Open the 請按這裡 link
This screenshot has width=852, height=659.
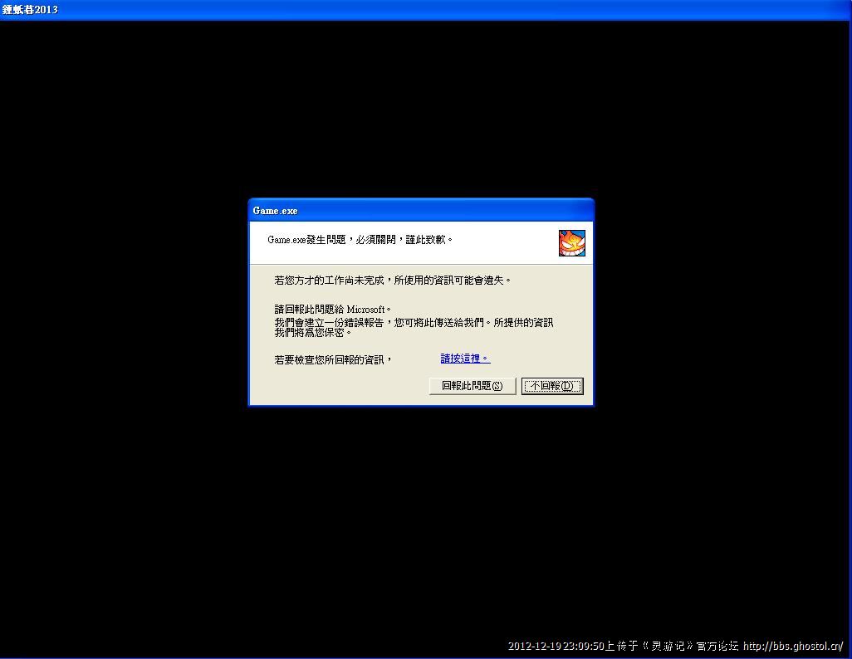click(x=465, y=359)
